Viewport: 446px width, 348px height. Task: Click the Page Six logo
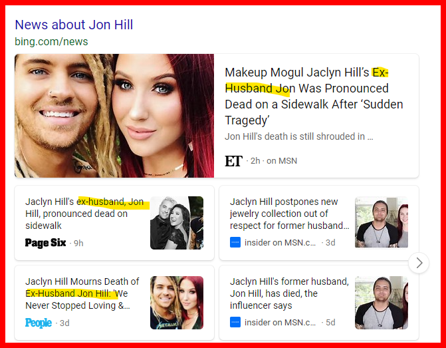45,243
